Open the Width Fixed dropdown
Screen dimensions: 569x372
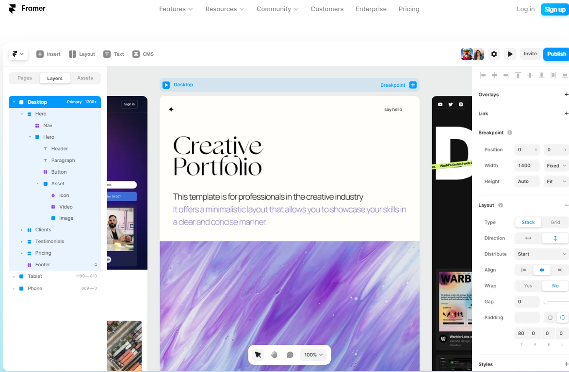click(556, 165)
